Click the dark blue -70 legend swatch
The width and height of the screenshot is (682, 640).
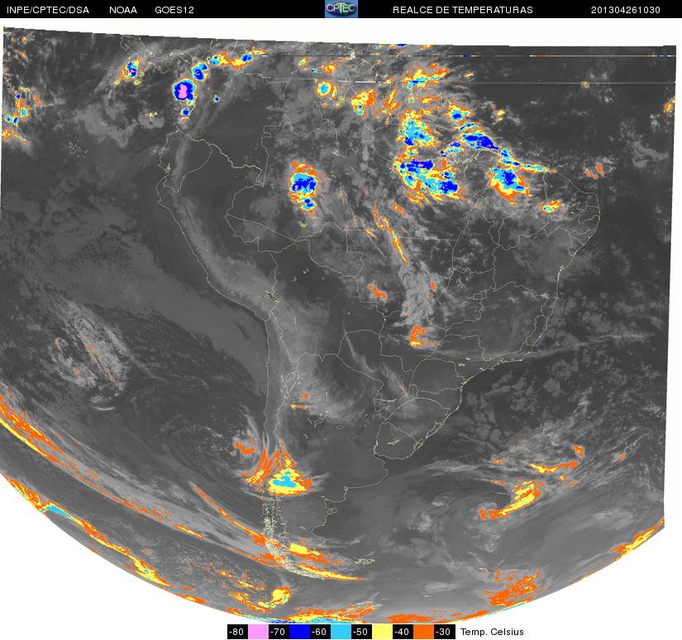pyautogui.click(x=299, y=632)
